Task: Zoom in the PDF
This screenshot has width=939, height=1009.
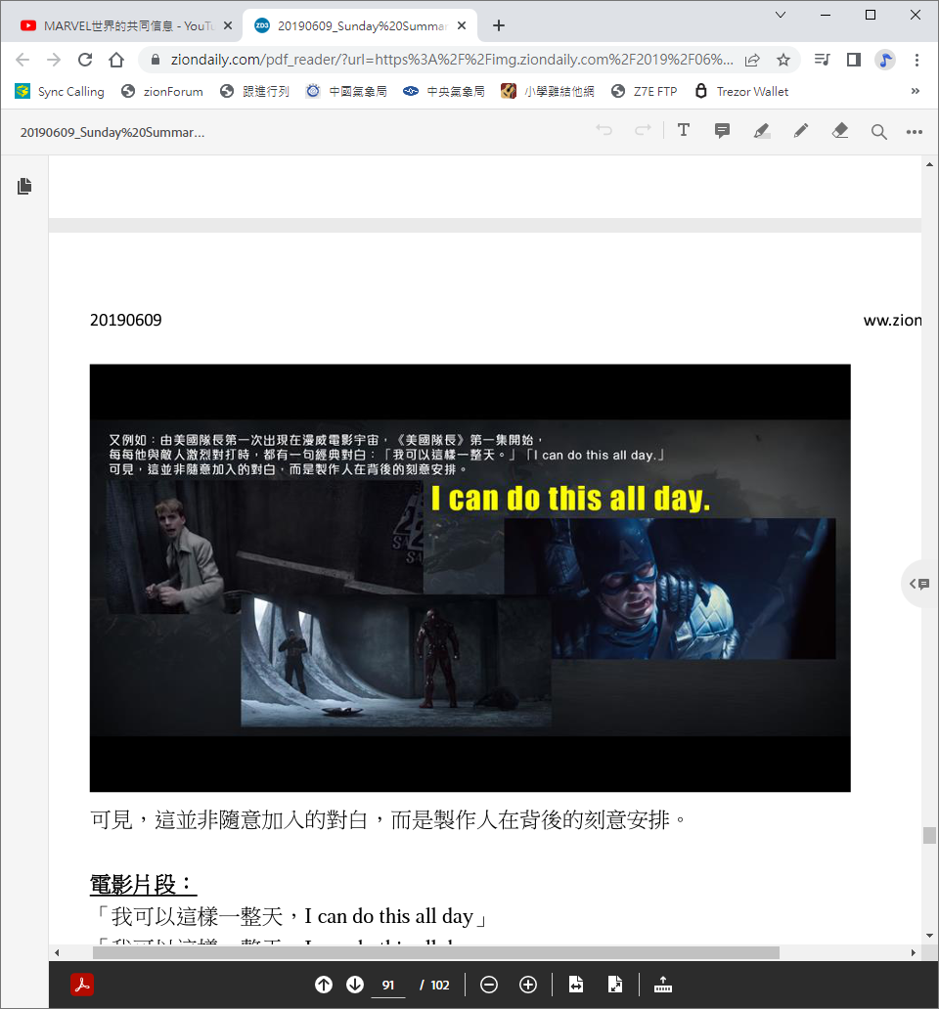Action: [x=528, y=985]
